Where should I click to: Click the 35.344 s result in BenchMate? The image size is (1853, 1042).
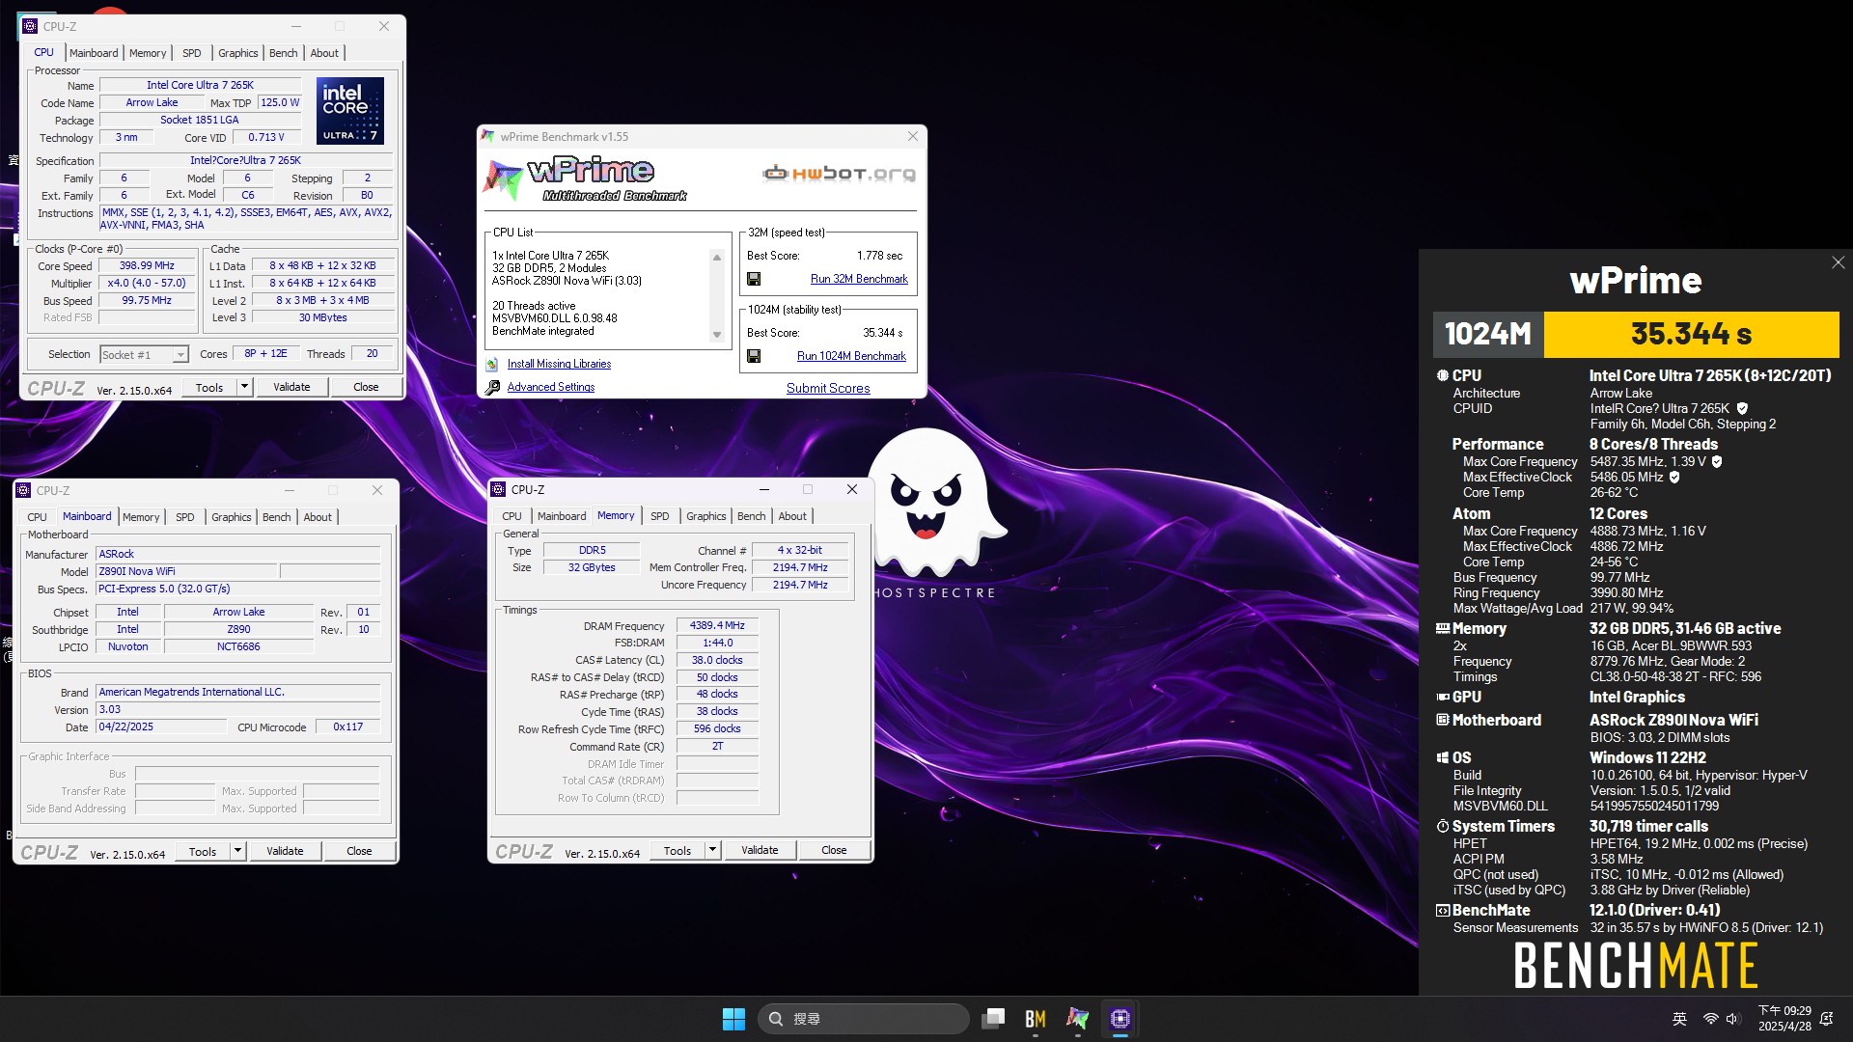pos(1691,334)
